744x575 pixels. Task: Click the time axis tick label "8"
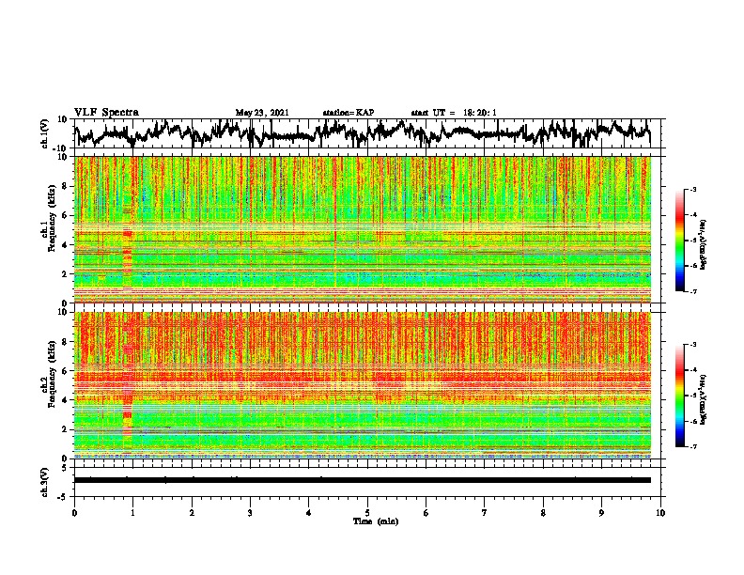(543, 513)
